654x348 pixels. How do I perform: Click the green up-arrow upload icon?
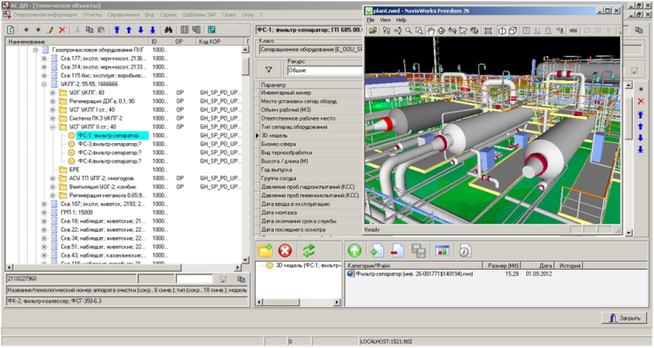point(355,250)
